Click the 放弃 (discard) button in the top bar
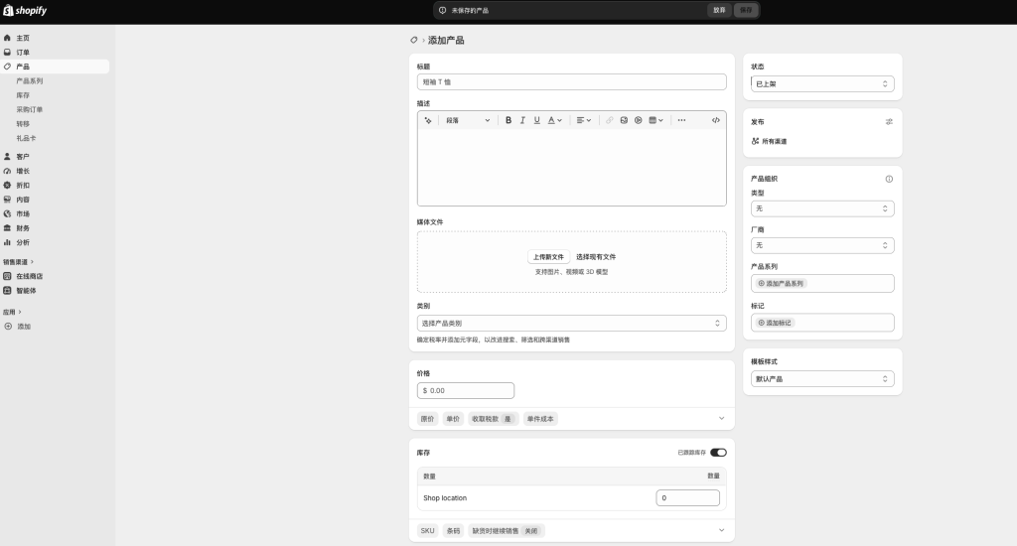 tap(719, 10)
